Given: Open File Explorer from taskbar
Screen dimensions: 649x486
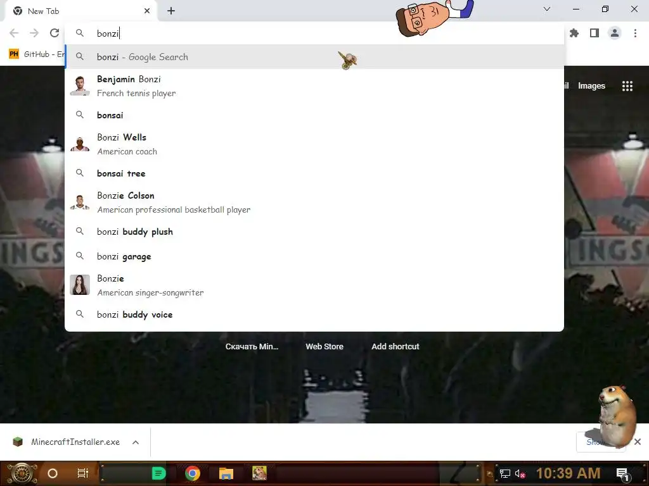Looking at the screenshot, I should (x=226, y=473).
